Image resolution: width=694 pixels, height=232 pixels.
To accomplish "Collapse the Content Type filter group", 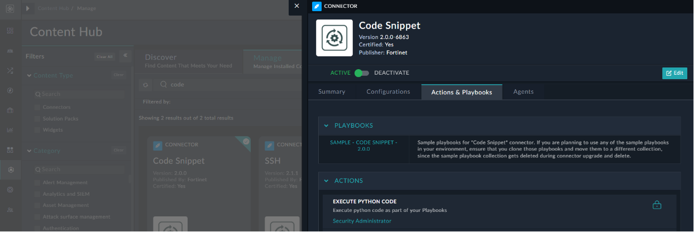I will point(29,75).
